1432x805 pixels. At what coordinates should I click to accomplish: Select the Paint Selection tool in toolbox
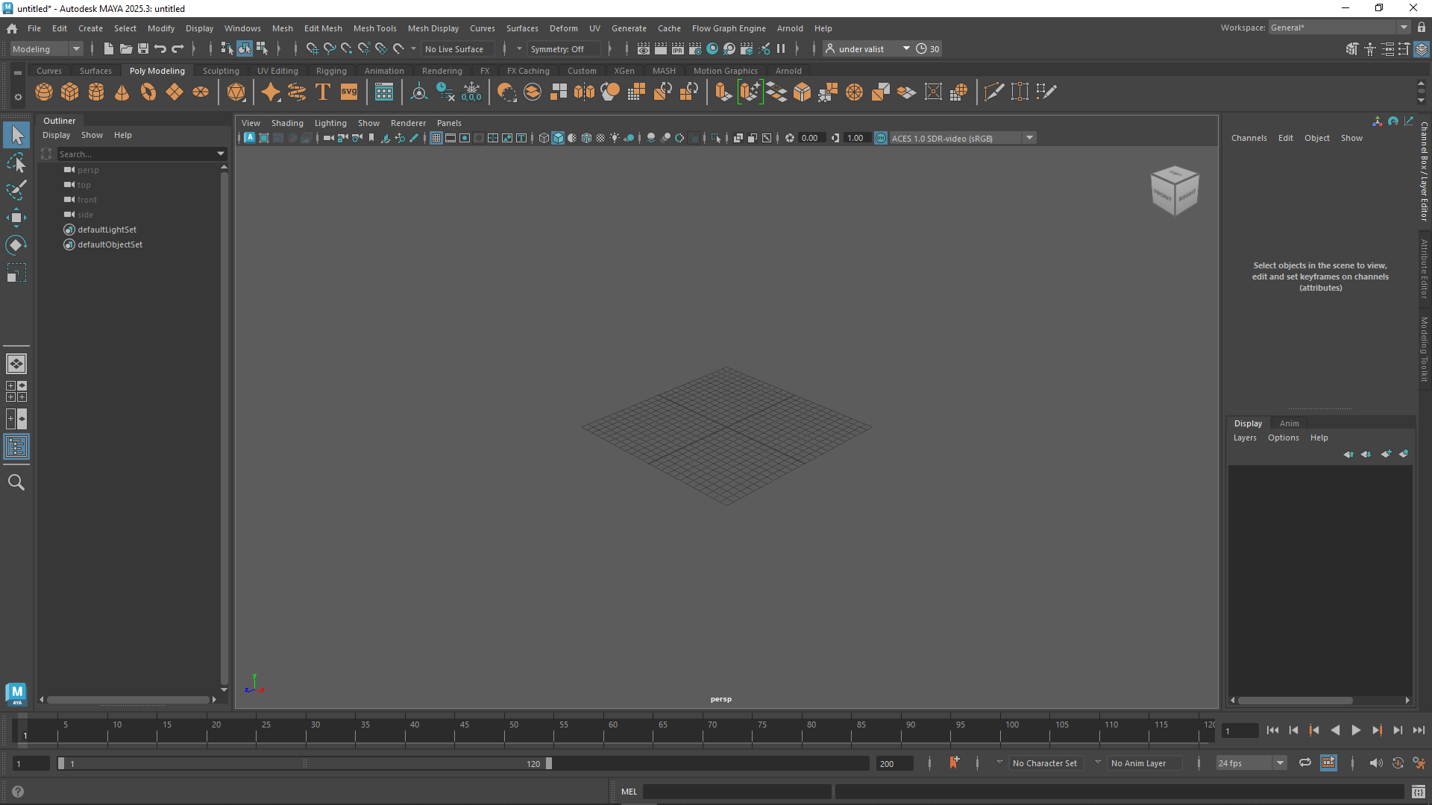pyautogui.click(x=16, y=190)
